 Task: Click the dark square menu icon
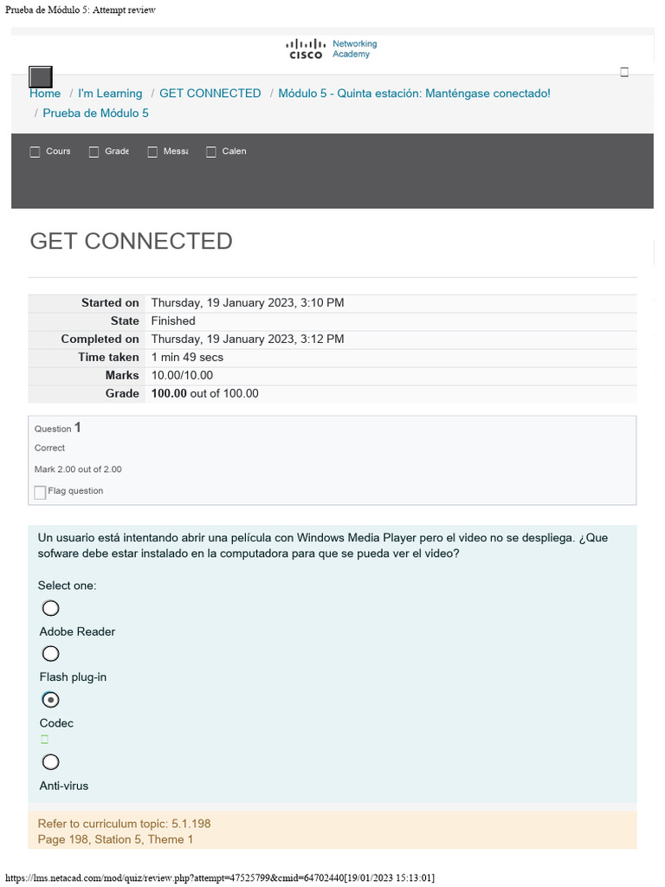pos(41,76)
